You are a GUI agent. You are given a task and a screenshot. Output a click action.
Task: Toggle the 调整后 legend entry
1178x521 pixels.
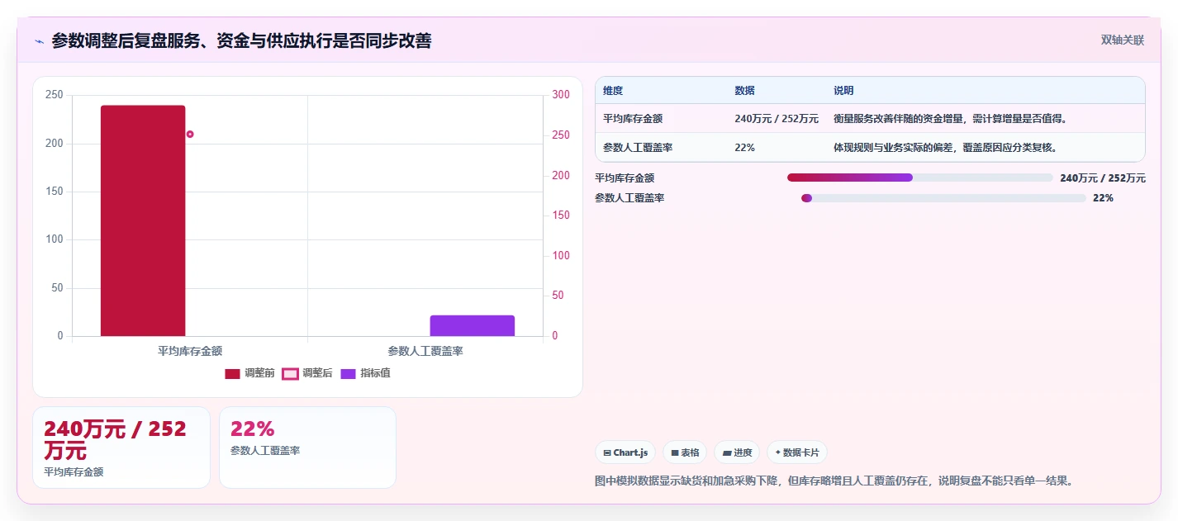click(307, 373)
